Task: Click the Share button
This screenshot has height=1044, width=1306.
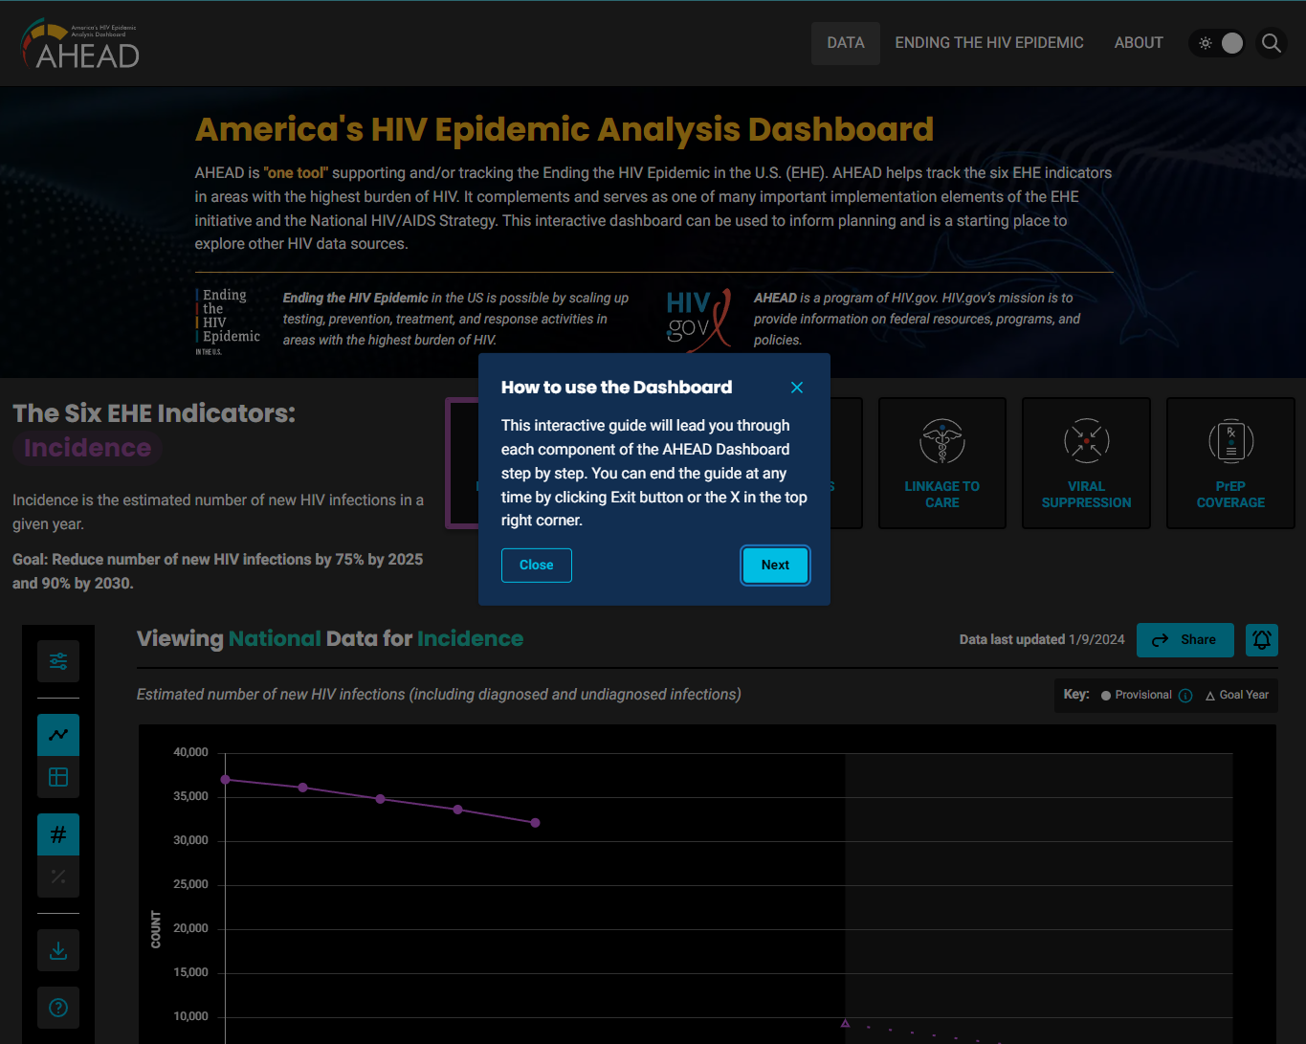Action: point(1184,640)
